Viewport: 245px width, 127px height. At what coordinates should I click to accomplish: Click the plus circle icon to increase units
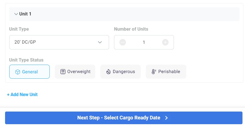[165, 42]
